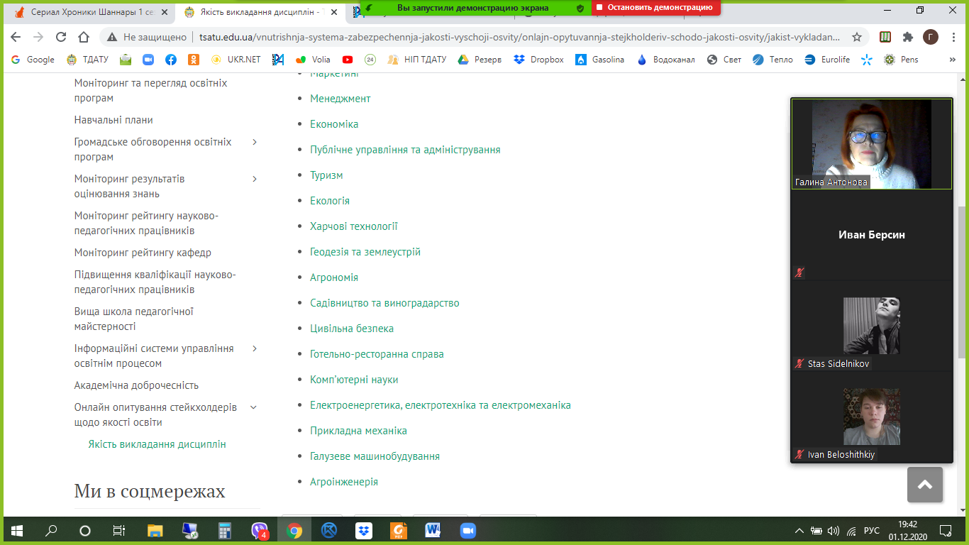Stop screen sharing with Остановить демонстрацию
This screenshot has height=545, width=969.
click(655, 7)
